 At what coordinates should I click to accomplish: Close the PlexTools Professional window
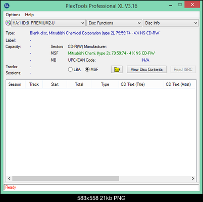click(x=192, y=5)
